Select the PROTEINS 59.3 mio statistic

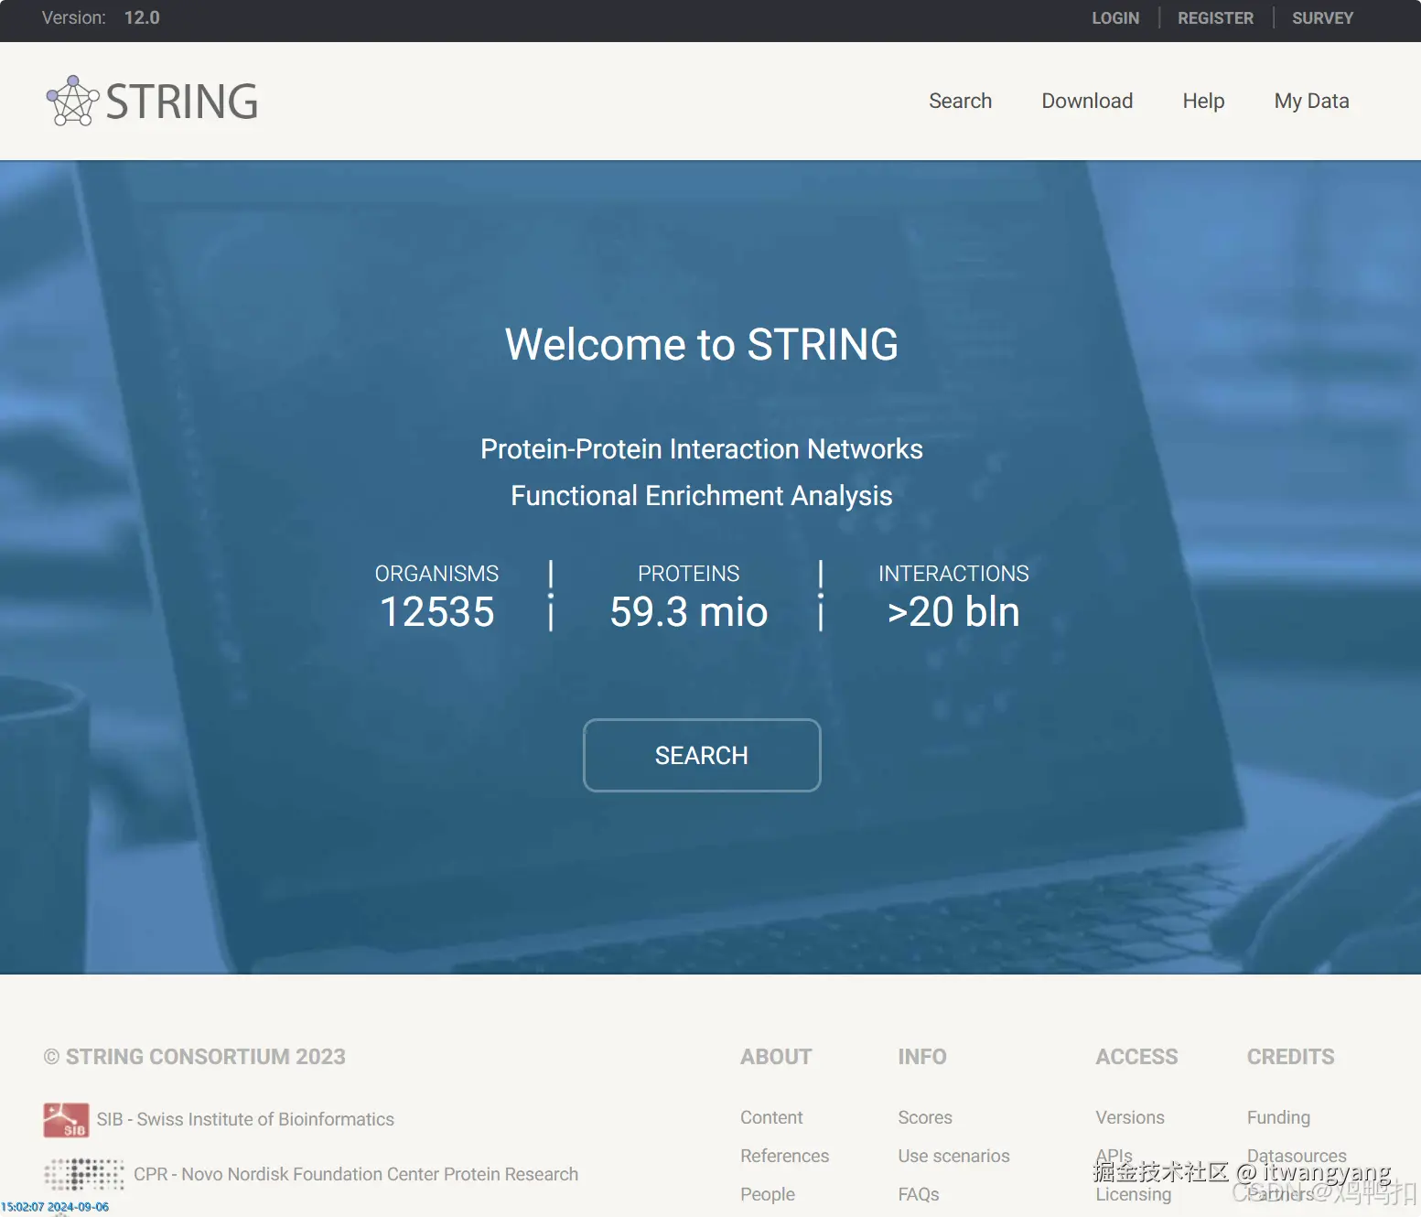689,597
